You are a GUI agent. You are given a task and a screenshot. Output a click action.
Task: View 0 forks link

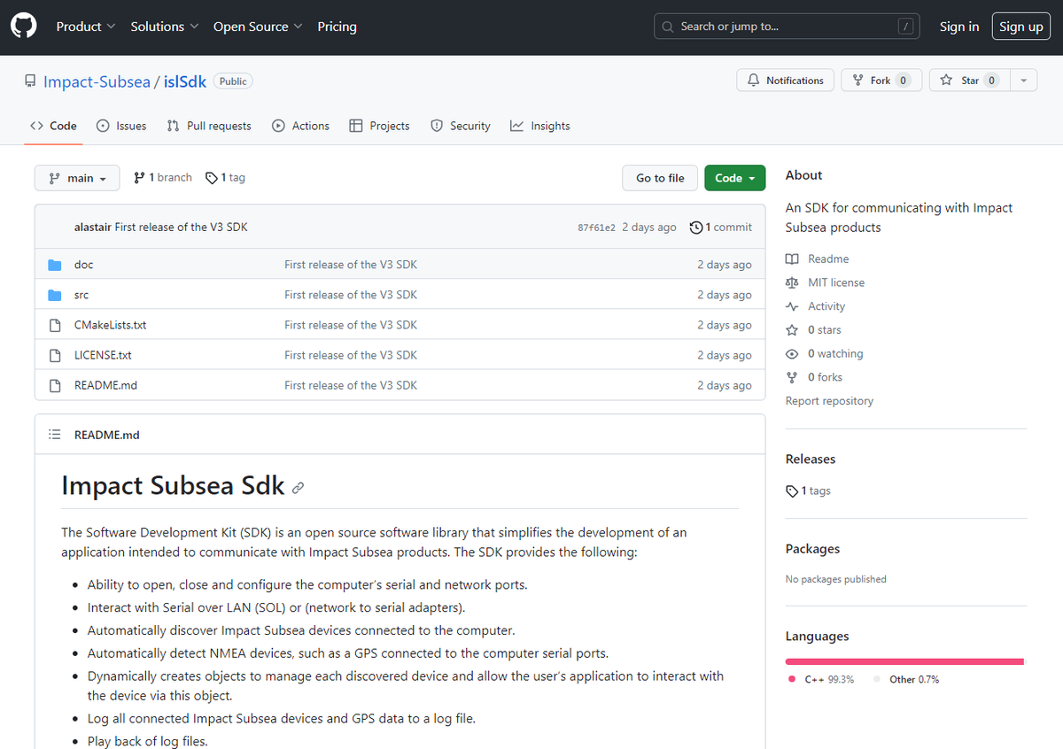click(814, 377)
